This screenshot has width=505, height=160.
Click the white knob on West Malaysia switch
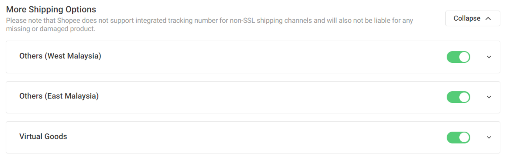tap(464, 57)
